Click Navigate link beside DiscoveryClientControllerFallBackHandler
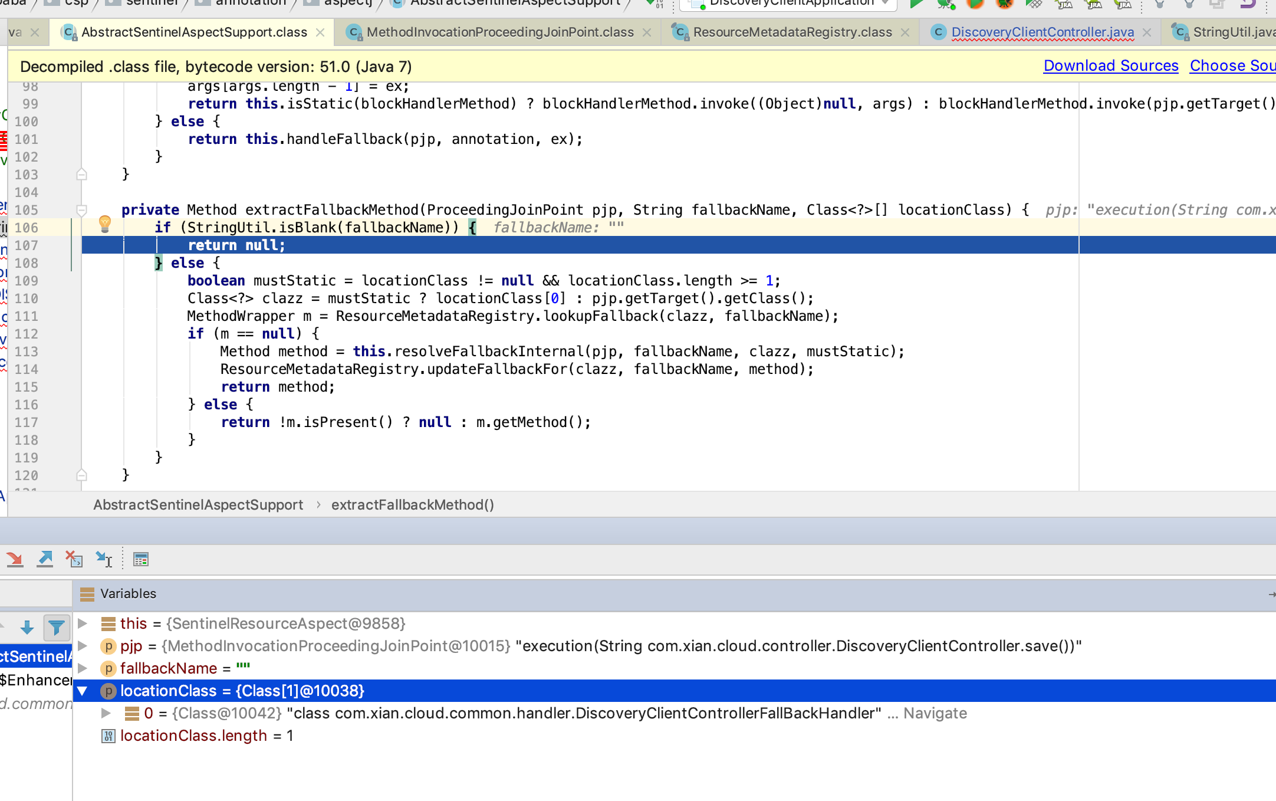 tap(935, 713)
